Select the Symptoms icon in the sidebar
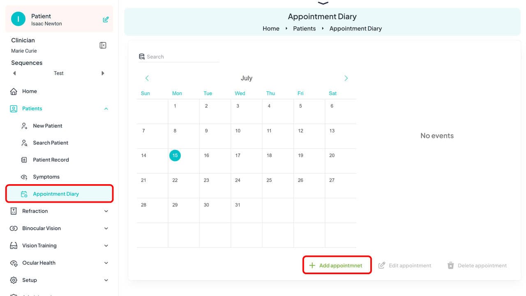Image resolution: width=526 pixels, height=296 pixels. (25, 176)
